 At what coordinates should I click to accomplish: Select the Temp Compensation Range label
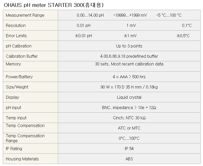[x=25, y=138]
